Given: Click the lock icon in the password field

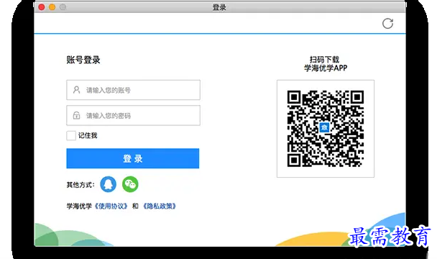Looking at the screenshot, I should tap(76, 115).
